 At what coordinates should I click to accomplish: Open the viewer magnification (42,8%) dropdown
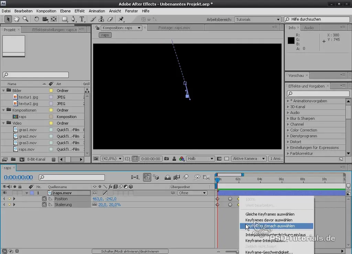coord(111,159)
